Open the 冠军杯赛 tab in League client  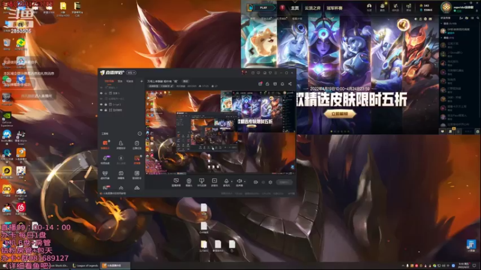(x=334, y=8)
